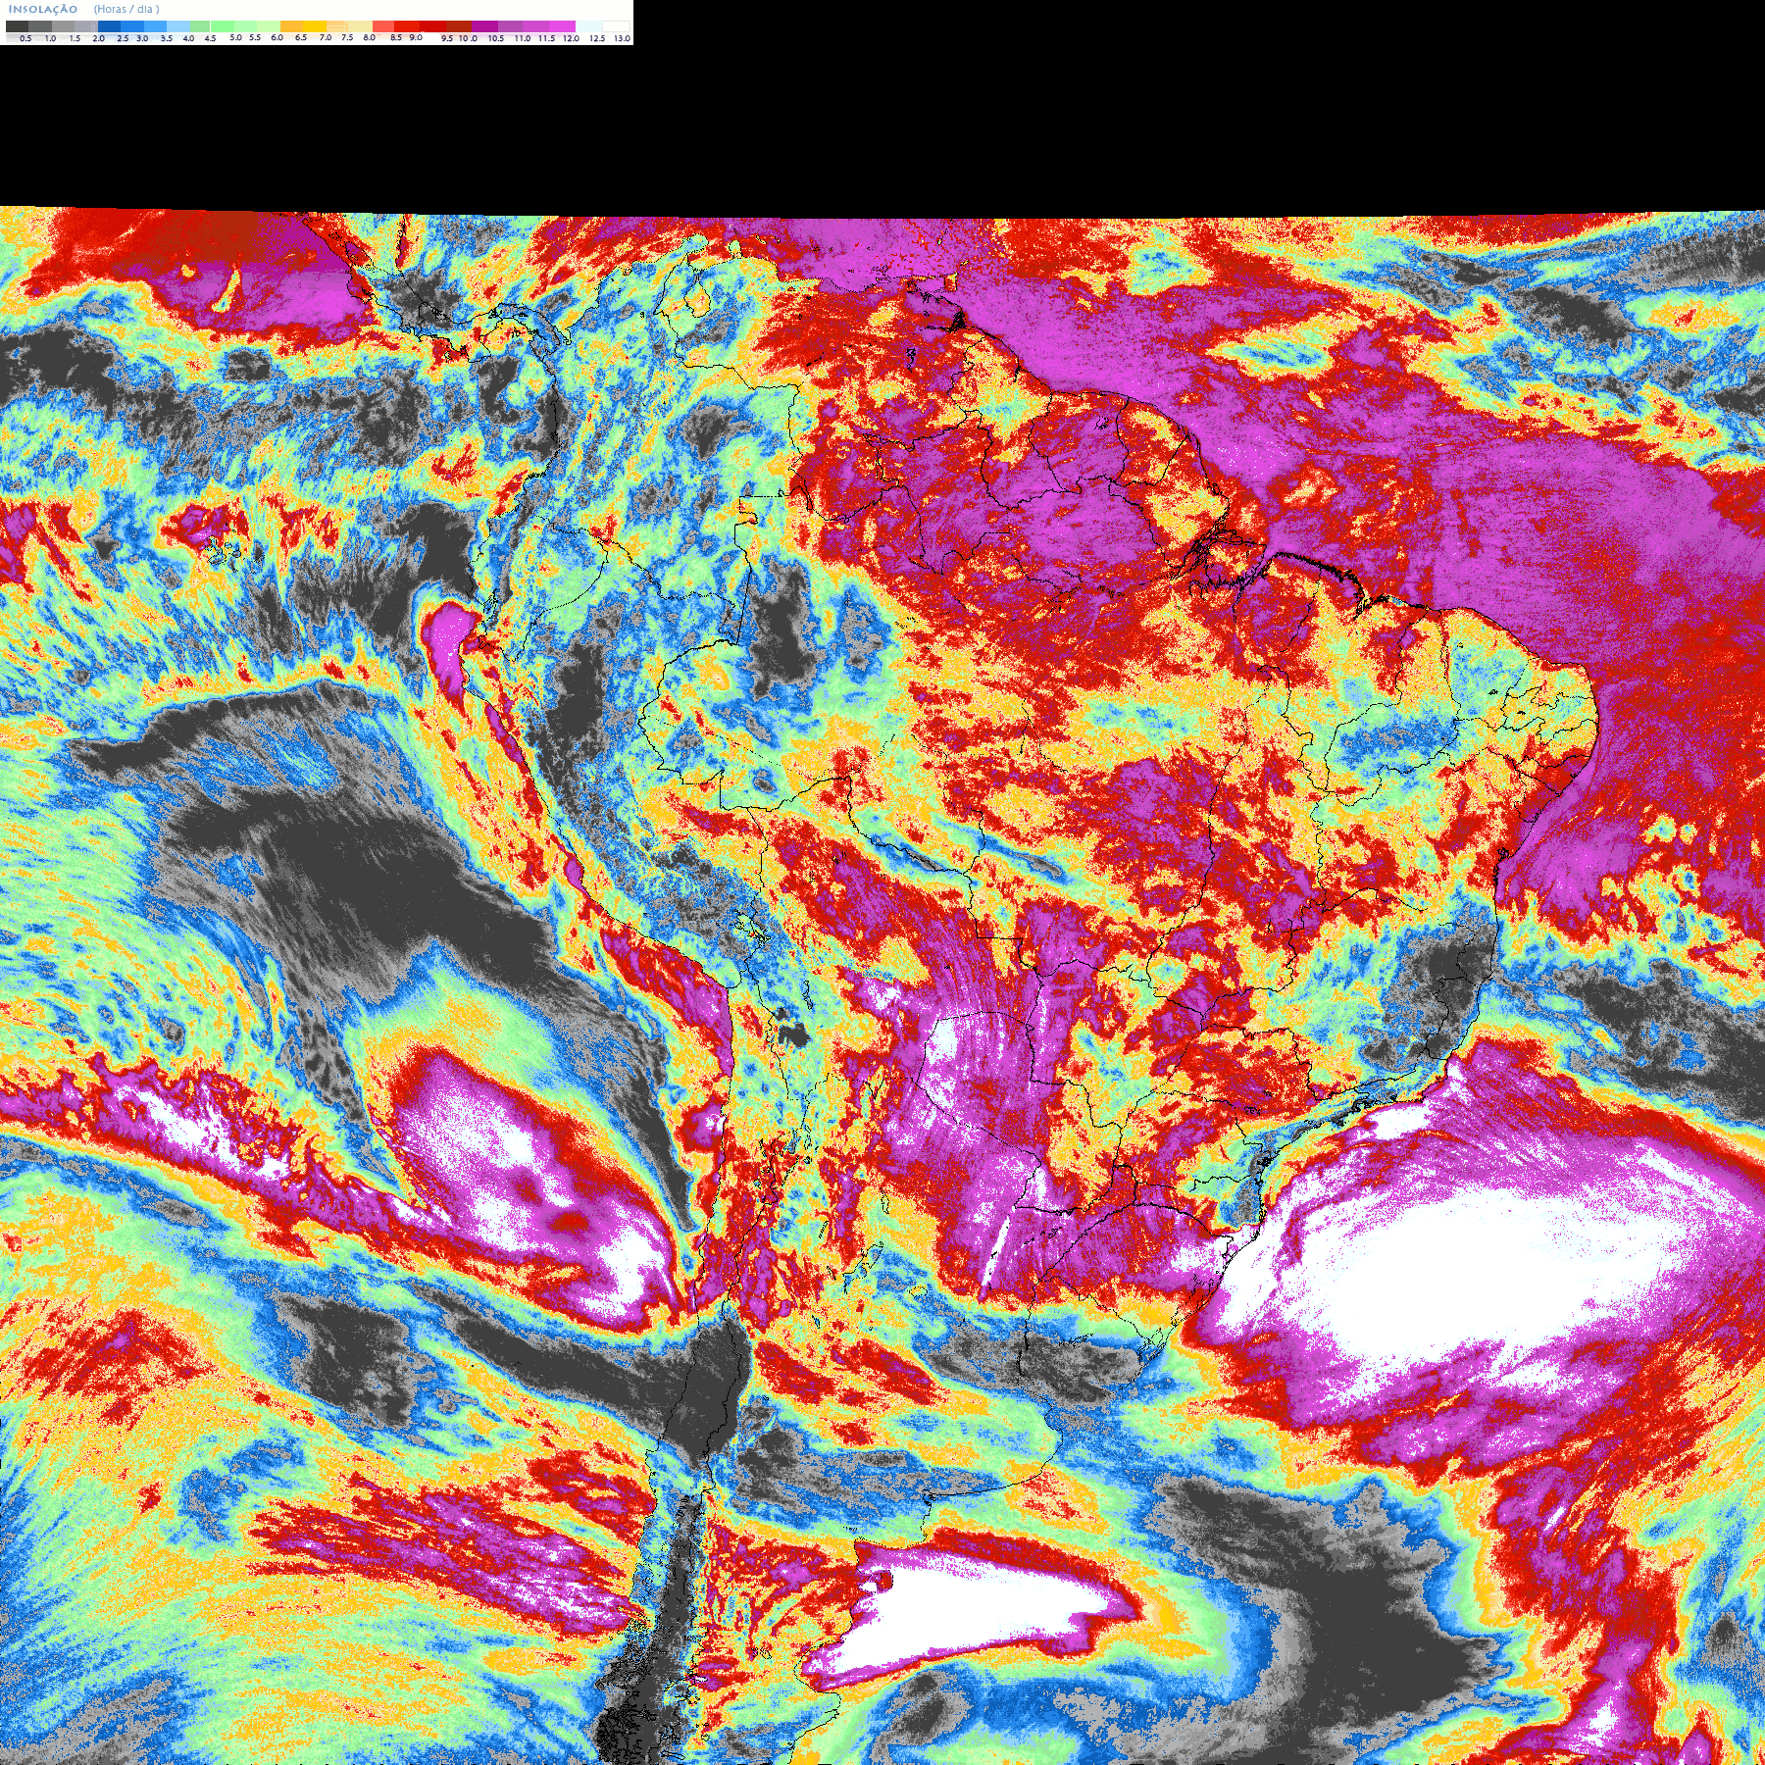This screenshot has height=1765, width=1765.
Task: Click the '9.5' scale label
Action: coord(447,38)
